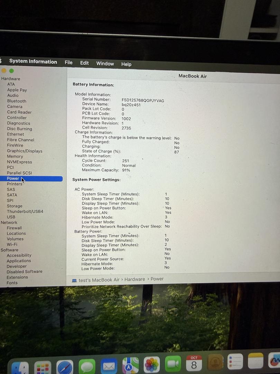Select Printers in the sidebar
The image size is (280, 374).
click(15, 184)
